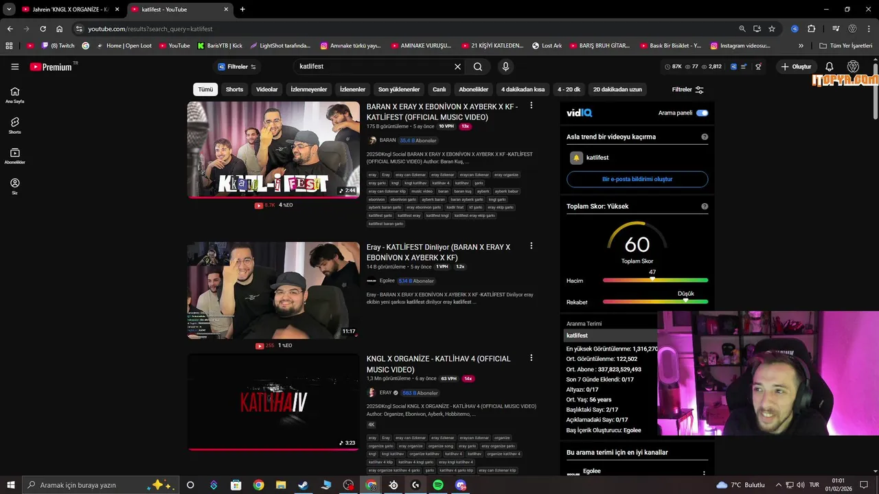Open the vidIQ trophy icon

point(758,67)
